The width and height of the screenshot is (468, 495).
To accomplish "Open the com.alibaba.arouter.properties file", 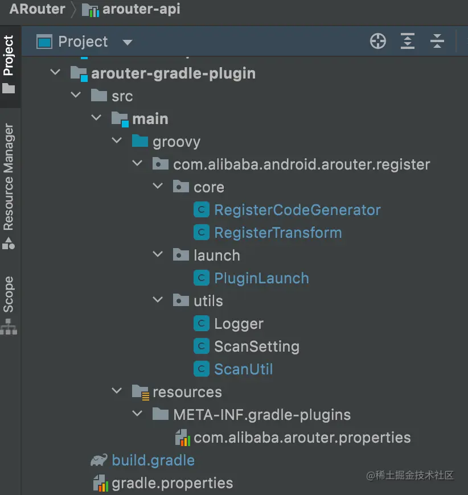I will pos(302,438).
